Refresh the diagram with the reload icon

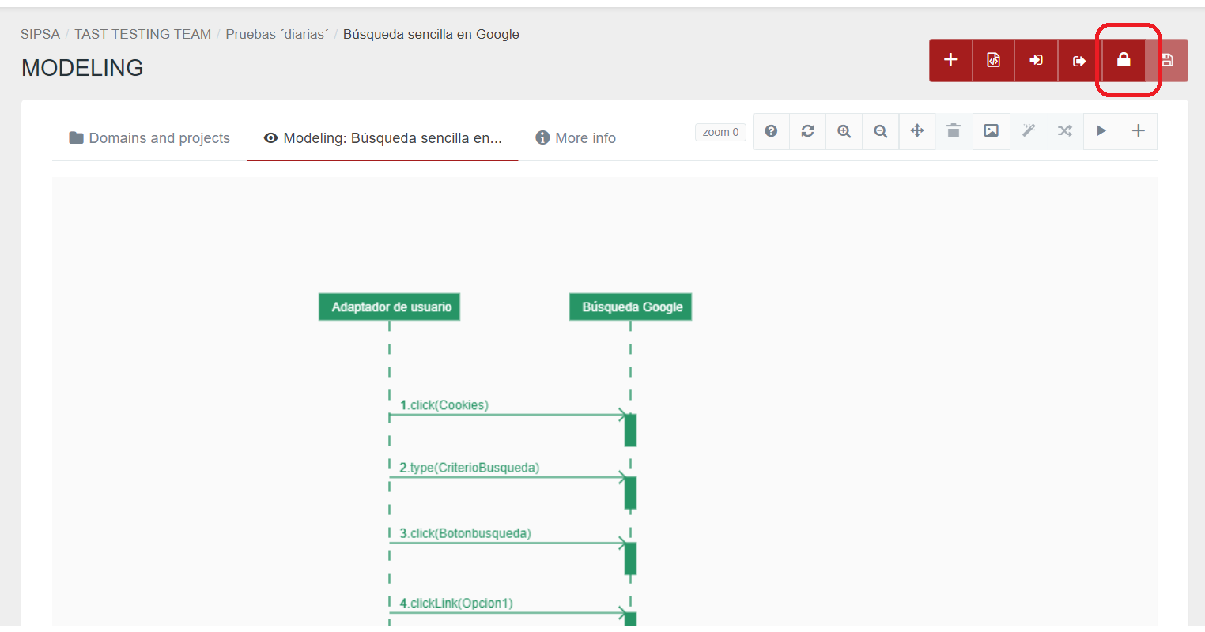[807, 131]
